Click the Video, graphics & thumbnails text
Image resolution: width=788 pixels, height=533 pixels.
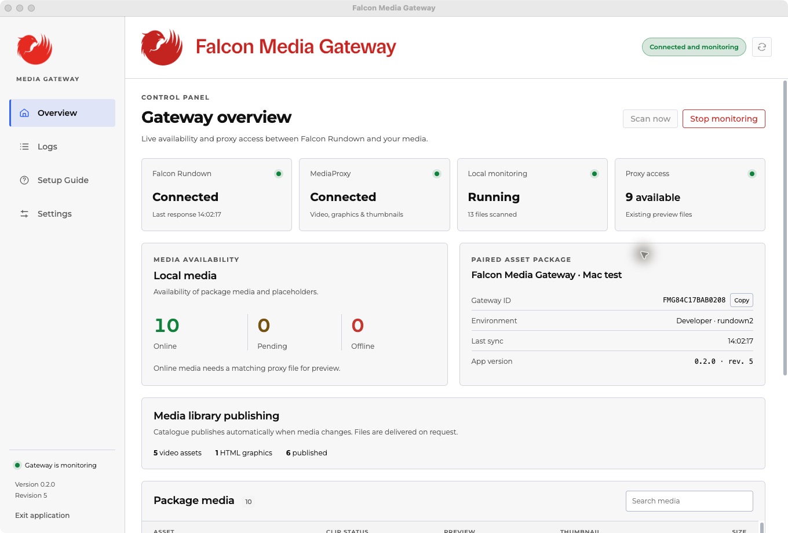[356, 214]
